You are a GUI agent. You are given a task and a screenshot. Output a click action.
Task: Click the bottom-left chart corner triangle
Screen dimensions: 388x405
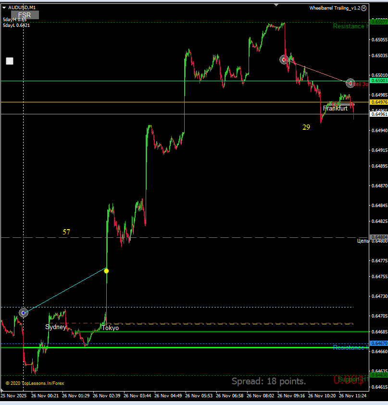2,390
